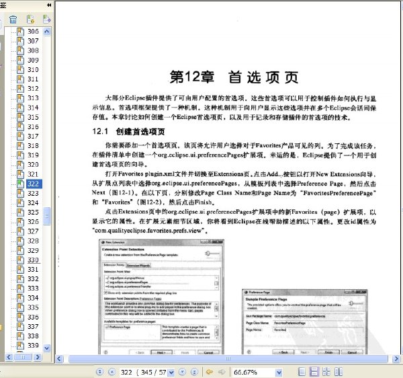
Task: Click document horizontal scroll right arrow
Action: pos(396,358)
